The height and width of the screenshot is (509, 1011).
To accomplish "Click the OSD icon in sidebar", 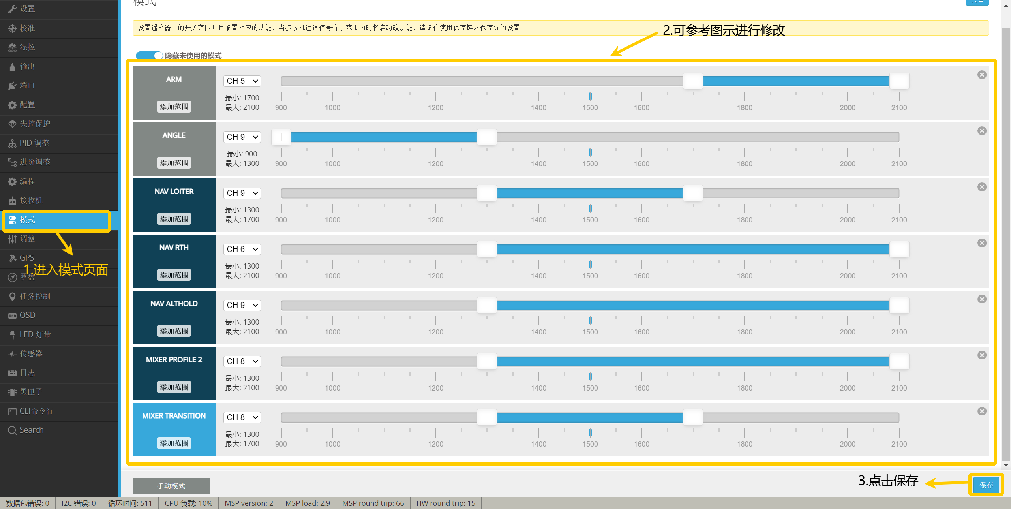I will point(12,316).
